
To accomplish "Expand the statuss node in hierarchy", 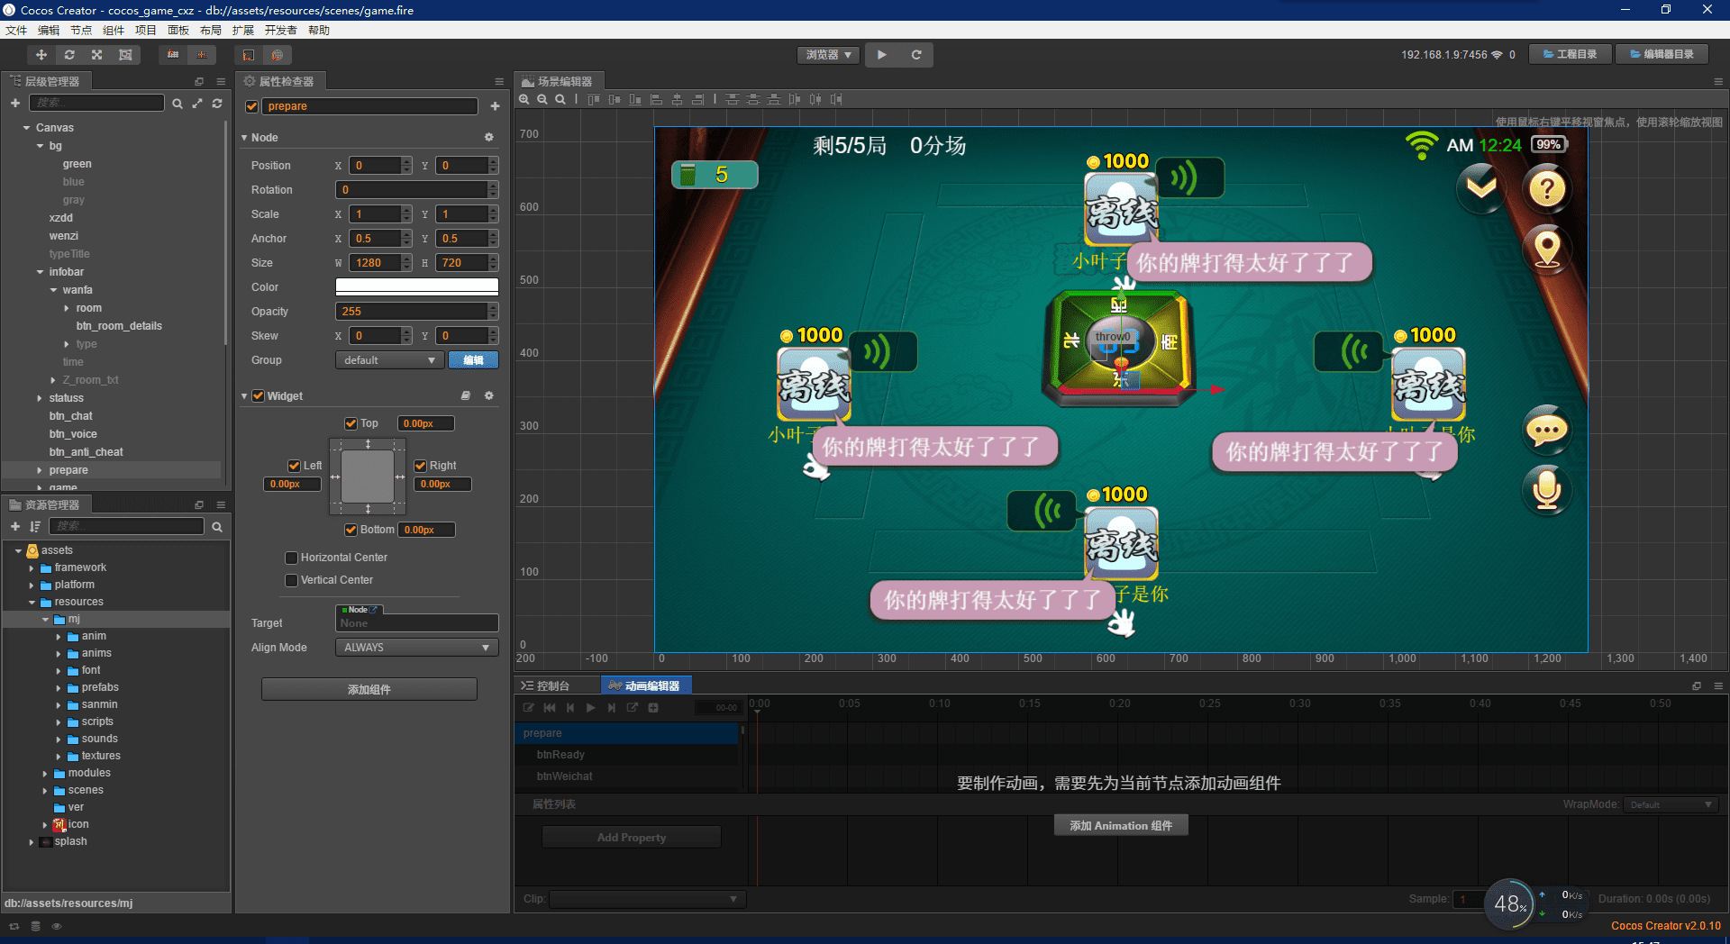I will coord(40,398).
